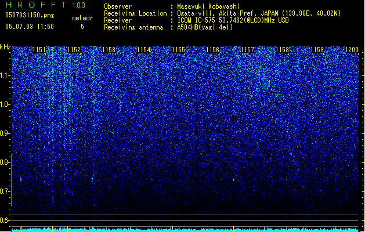This screenshot has height=232, width=365.
Task: Click the 1151 time marker
Action: (x=39, y=50)
